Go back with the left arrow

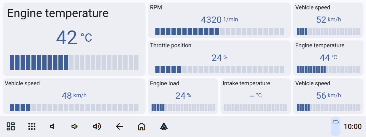119,126
